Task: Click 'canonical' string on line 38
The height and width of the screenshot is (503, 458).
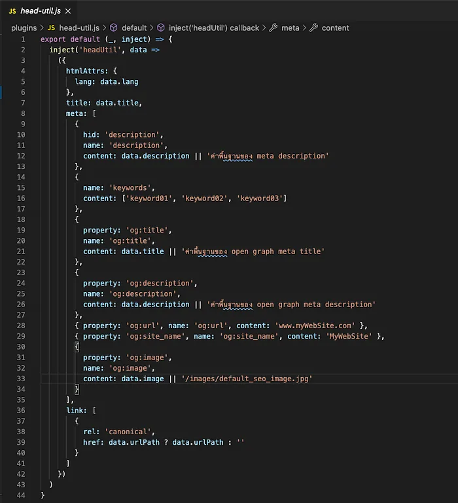Action: [x=128, y=432]
